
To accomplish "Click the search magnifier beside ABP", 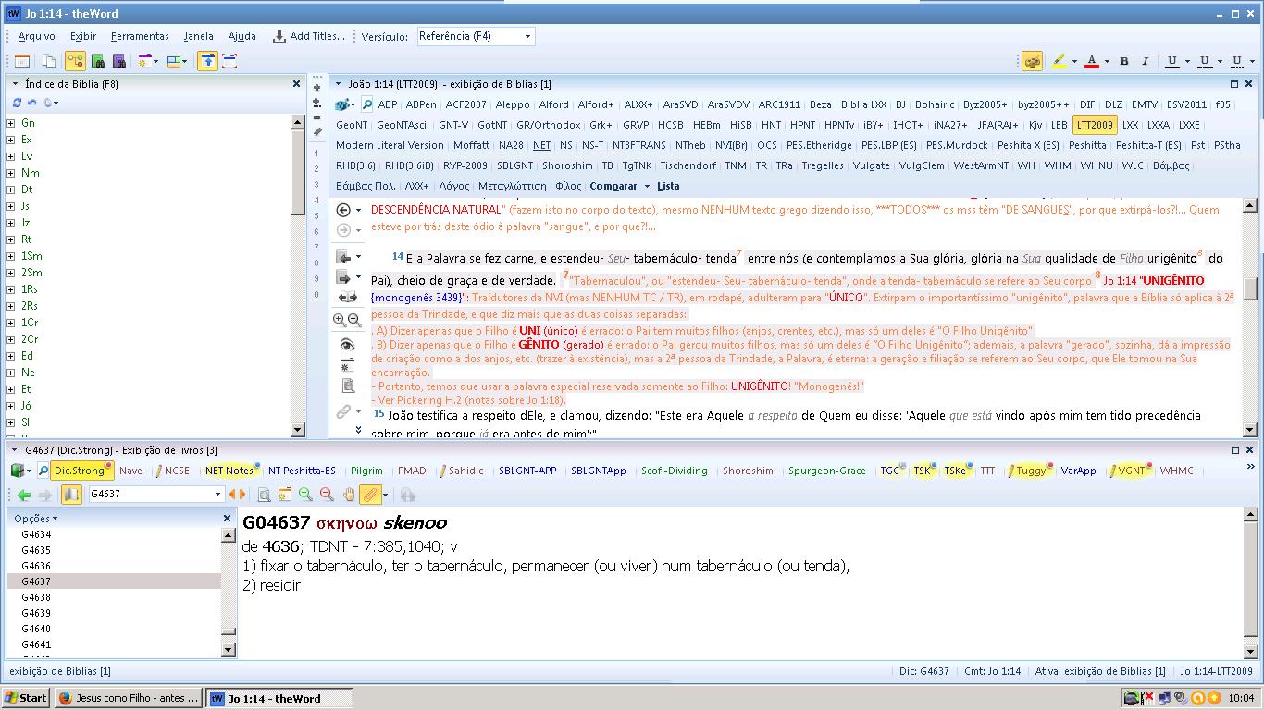I will (367, 104).
